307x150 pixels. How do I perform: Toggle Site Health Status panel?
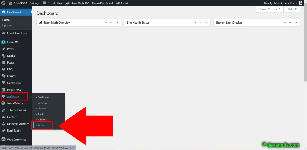207,23
